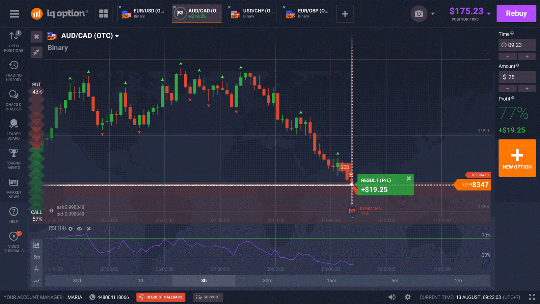The height and width of the screenshot is (304, 540).
Task: Decrease the expiration time with minus
Action: pos(508,56)
